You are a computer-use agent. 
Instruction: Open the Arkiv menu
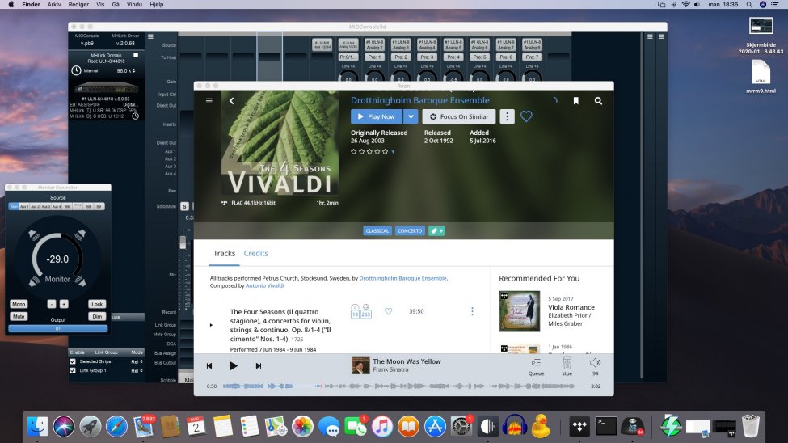point(54,5)
